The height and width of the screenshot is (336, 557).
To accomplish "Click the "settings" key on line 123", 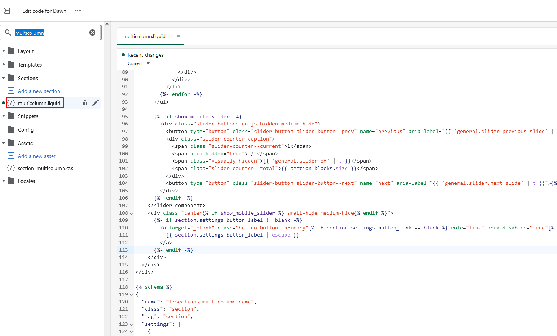I will pyautogui.click(x=157, y=324).
